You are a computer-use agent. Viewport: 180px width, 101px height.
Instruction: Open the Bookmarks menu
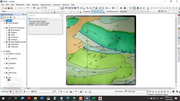tap(20, 5)
